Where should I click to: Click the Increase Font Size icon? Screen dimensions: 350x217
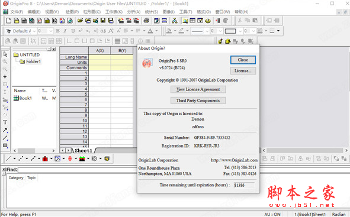(111, 31)
